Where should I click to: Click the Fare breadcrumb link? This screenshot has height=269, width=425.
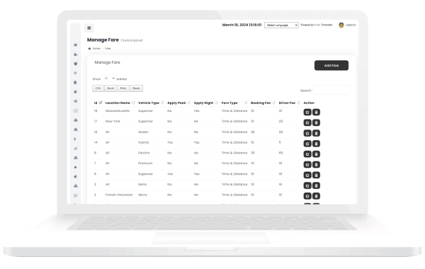[x=108, y=48]
